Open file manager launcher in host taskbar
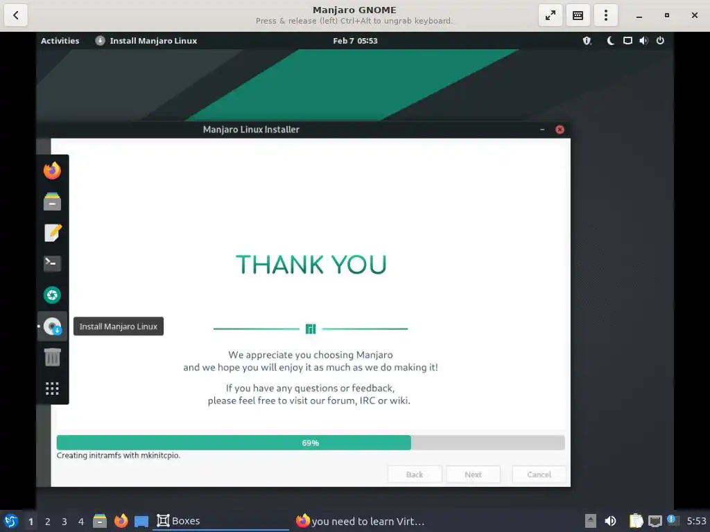 click(100, 521)
